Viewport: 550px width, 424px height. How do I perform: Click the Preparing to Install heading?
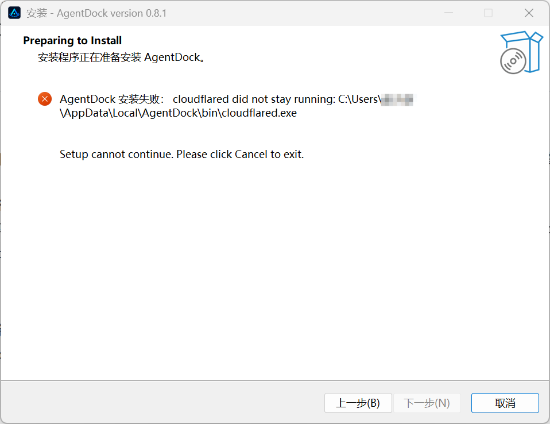(x=72, y=41)
